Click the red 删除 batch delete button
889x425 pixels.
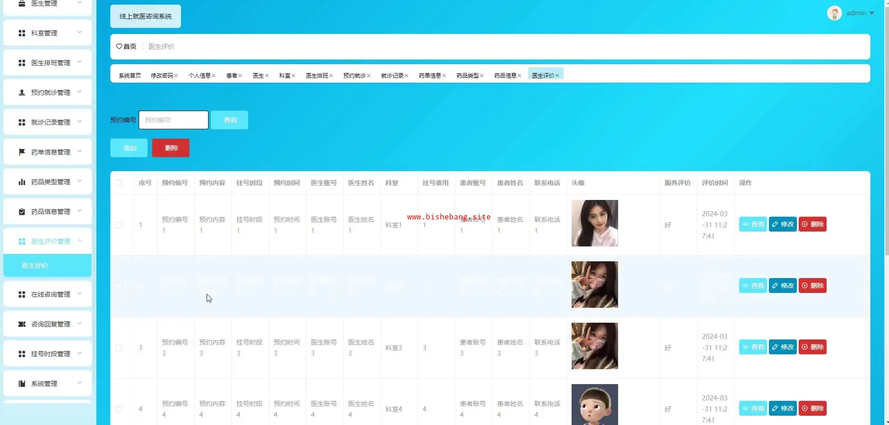(171, 148)
